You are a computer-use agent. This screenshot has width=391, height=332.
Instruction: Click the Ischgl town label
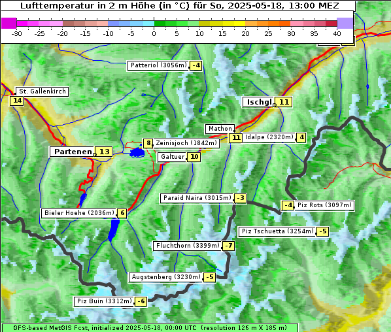[x=259, y=102]
